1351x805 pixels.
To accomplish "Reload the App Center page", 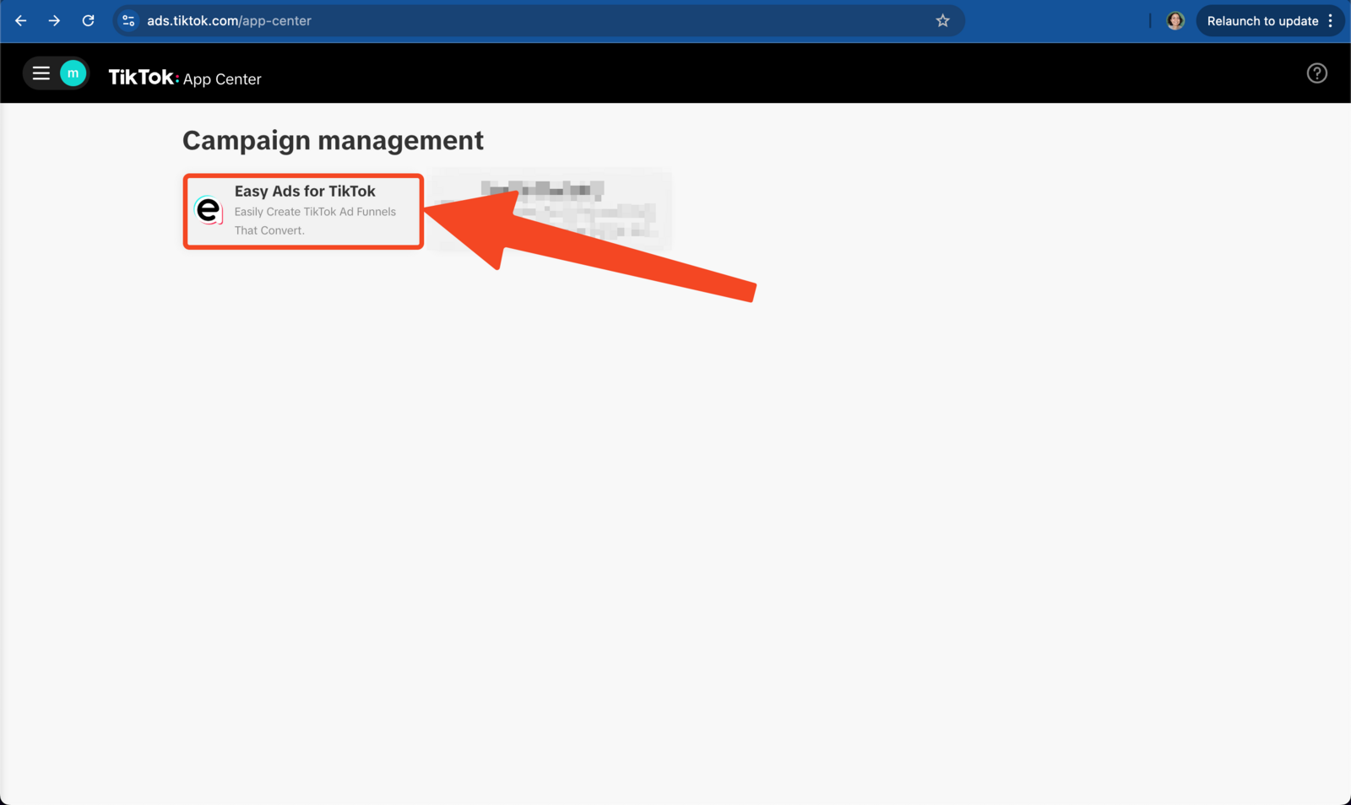I will point(88,21).
